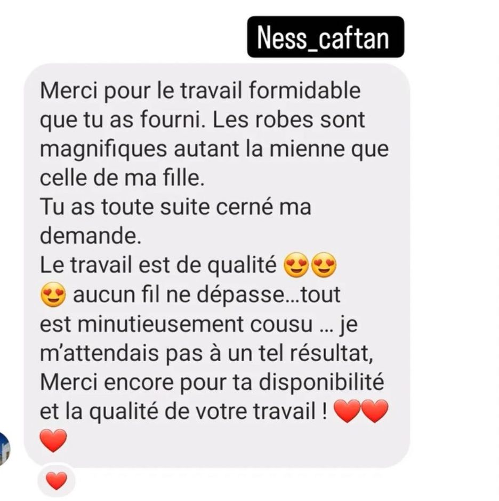
Task: Click the first red heart after 'travail !'
Action: (347, 411)
